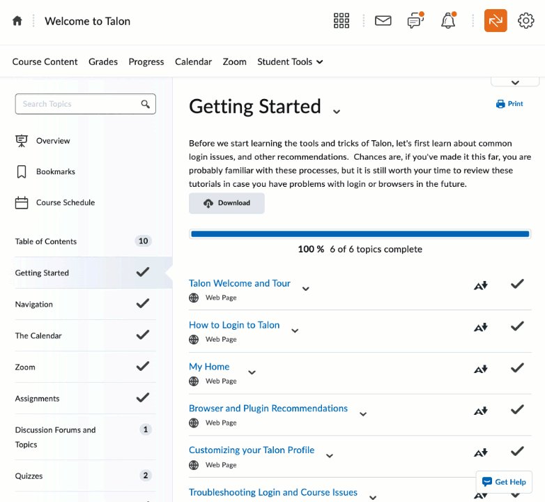
Task: Go to the home icon
Action: point(17,21)
